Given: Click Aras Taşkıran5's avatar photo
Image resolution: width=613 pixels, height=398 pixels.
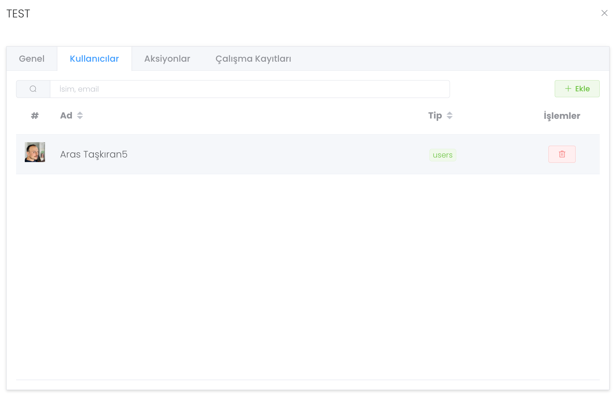Looking at the screenshot, I should tap(35, 152).
